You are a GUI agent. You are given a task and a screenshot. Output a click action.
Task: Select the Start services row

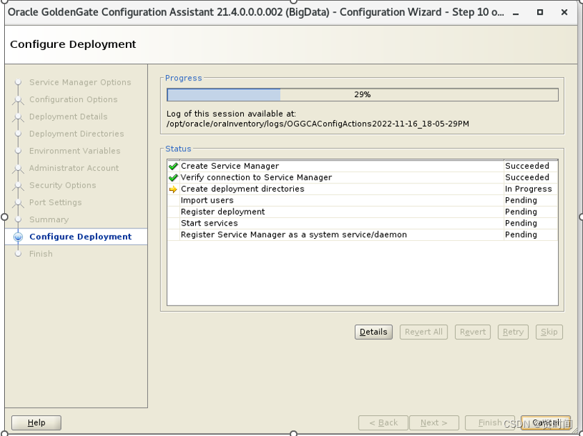363,223
